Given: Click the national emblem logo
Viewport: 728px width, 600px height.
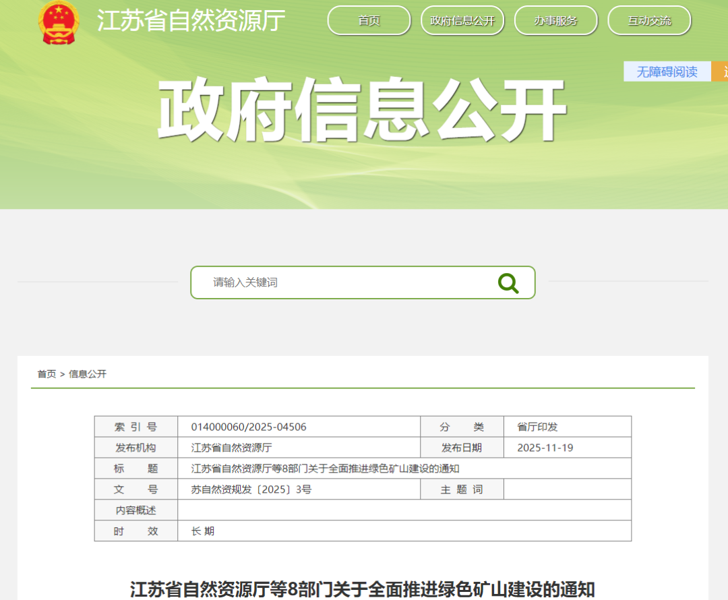Looking at the screenshot, I should pos(58,22).
